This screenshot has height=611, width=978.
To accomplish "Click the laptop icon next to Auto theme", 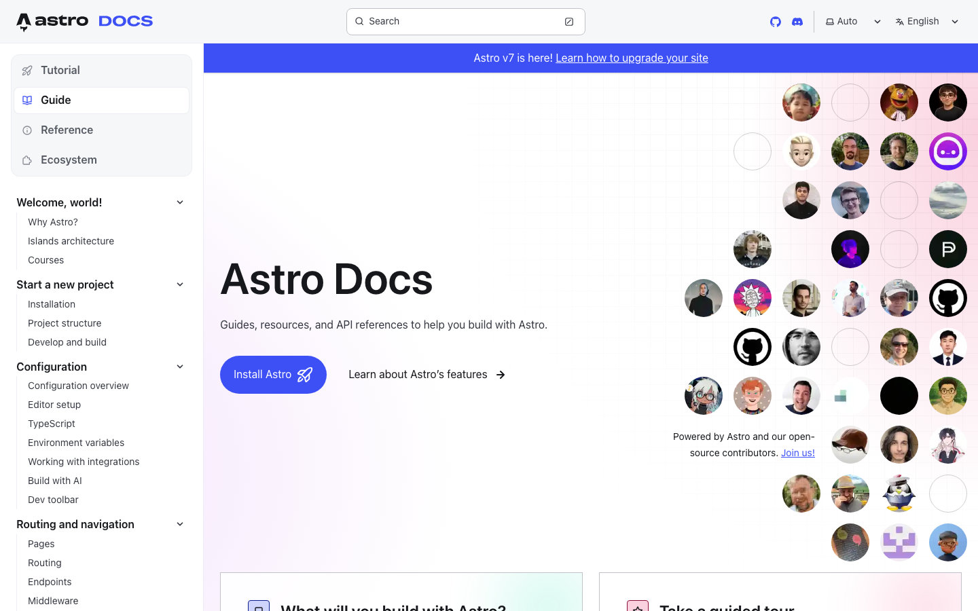I will [830, 22].
